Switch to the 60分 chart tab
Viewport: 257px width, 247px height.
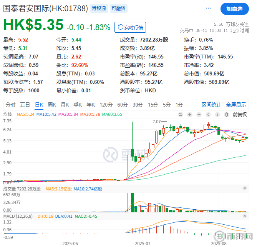tap(123, 105)
